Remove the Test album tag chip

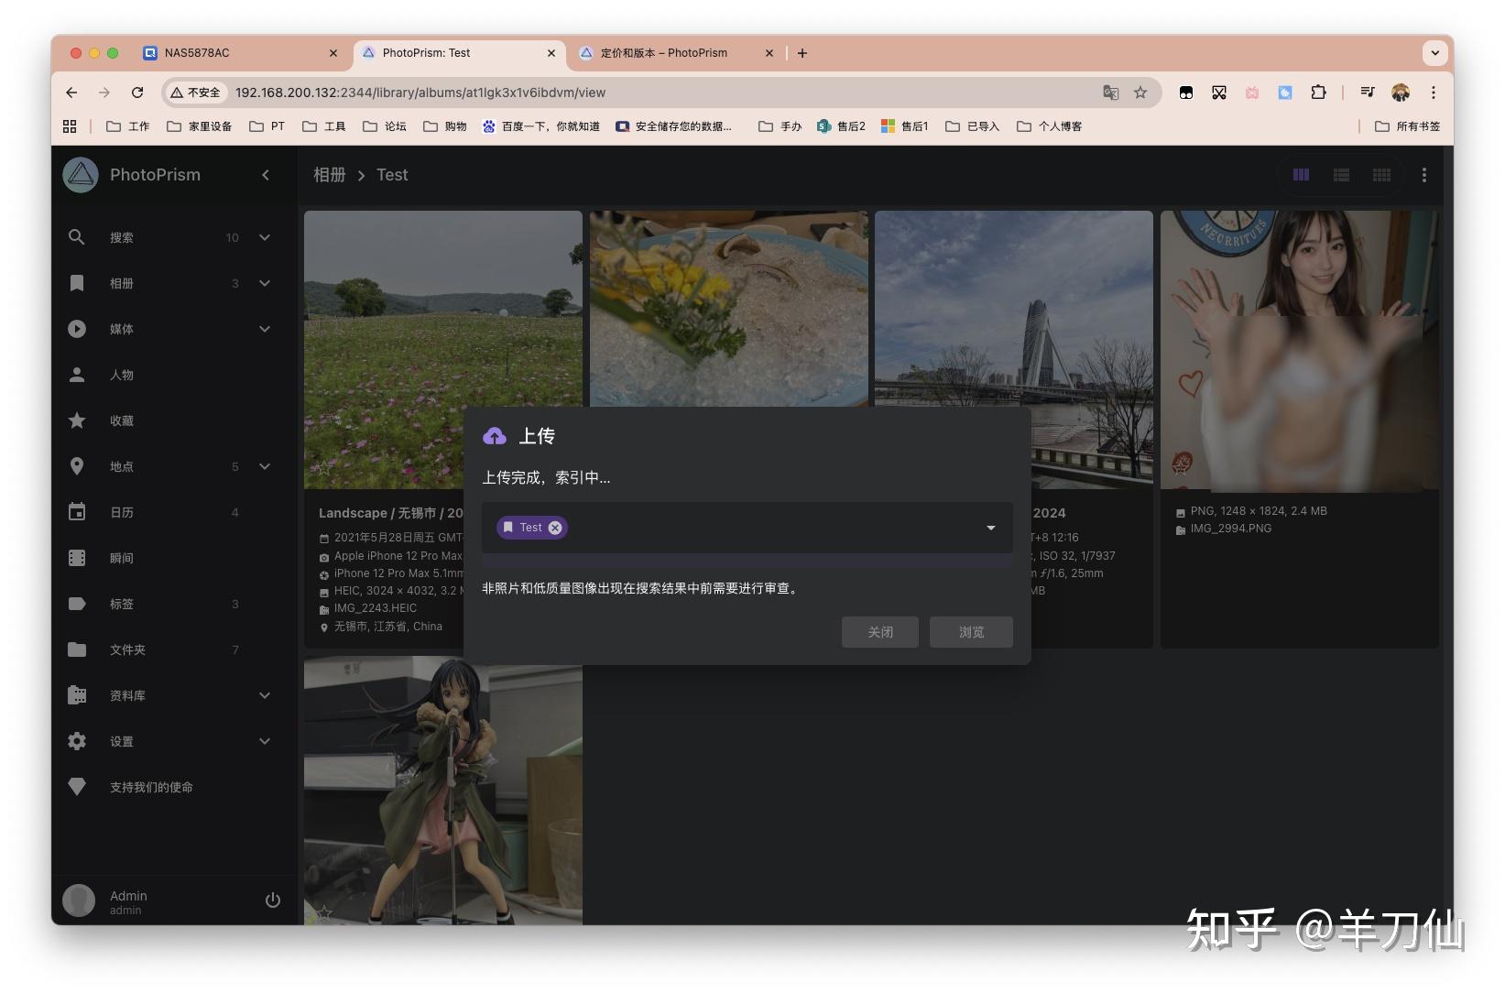(554, 527)
